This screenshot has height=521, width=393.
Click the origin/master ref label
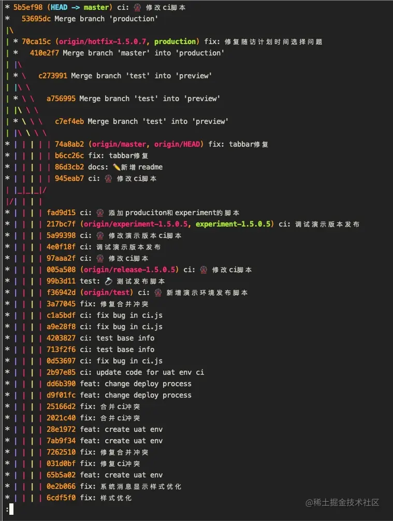pyautogui.click(x=119, y=144)
